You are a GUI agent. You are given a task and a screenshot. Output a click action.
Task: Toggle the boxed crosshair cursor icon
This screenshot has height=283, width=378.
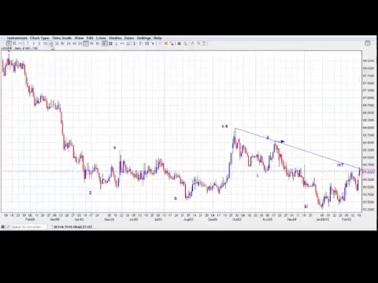point(105,43)
